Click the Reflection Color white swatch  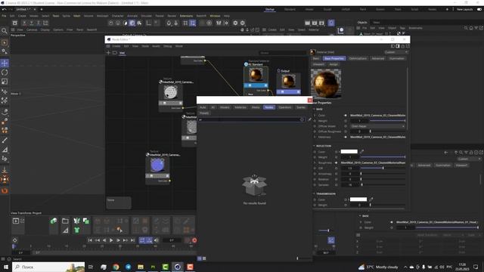[349, 151]
